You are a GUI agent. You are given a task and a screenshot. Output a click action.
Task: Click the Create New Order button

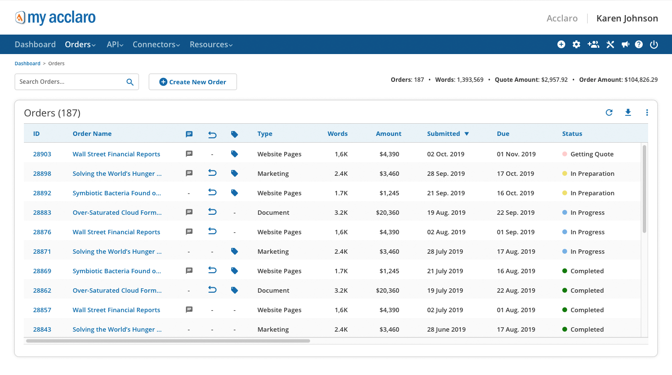tap(193, 82)
